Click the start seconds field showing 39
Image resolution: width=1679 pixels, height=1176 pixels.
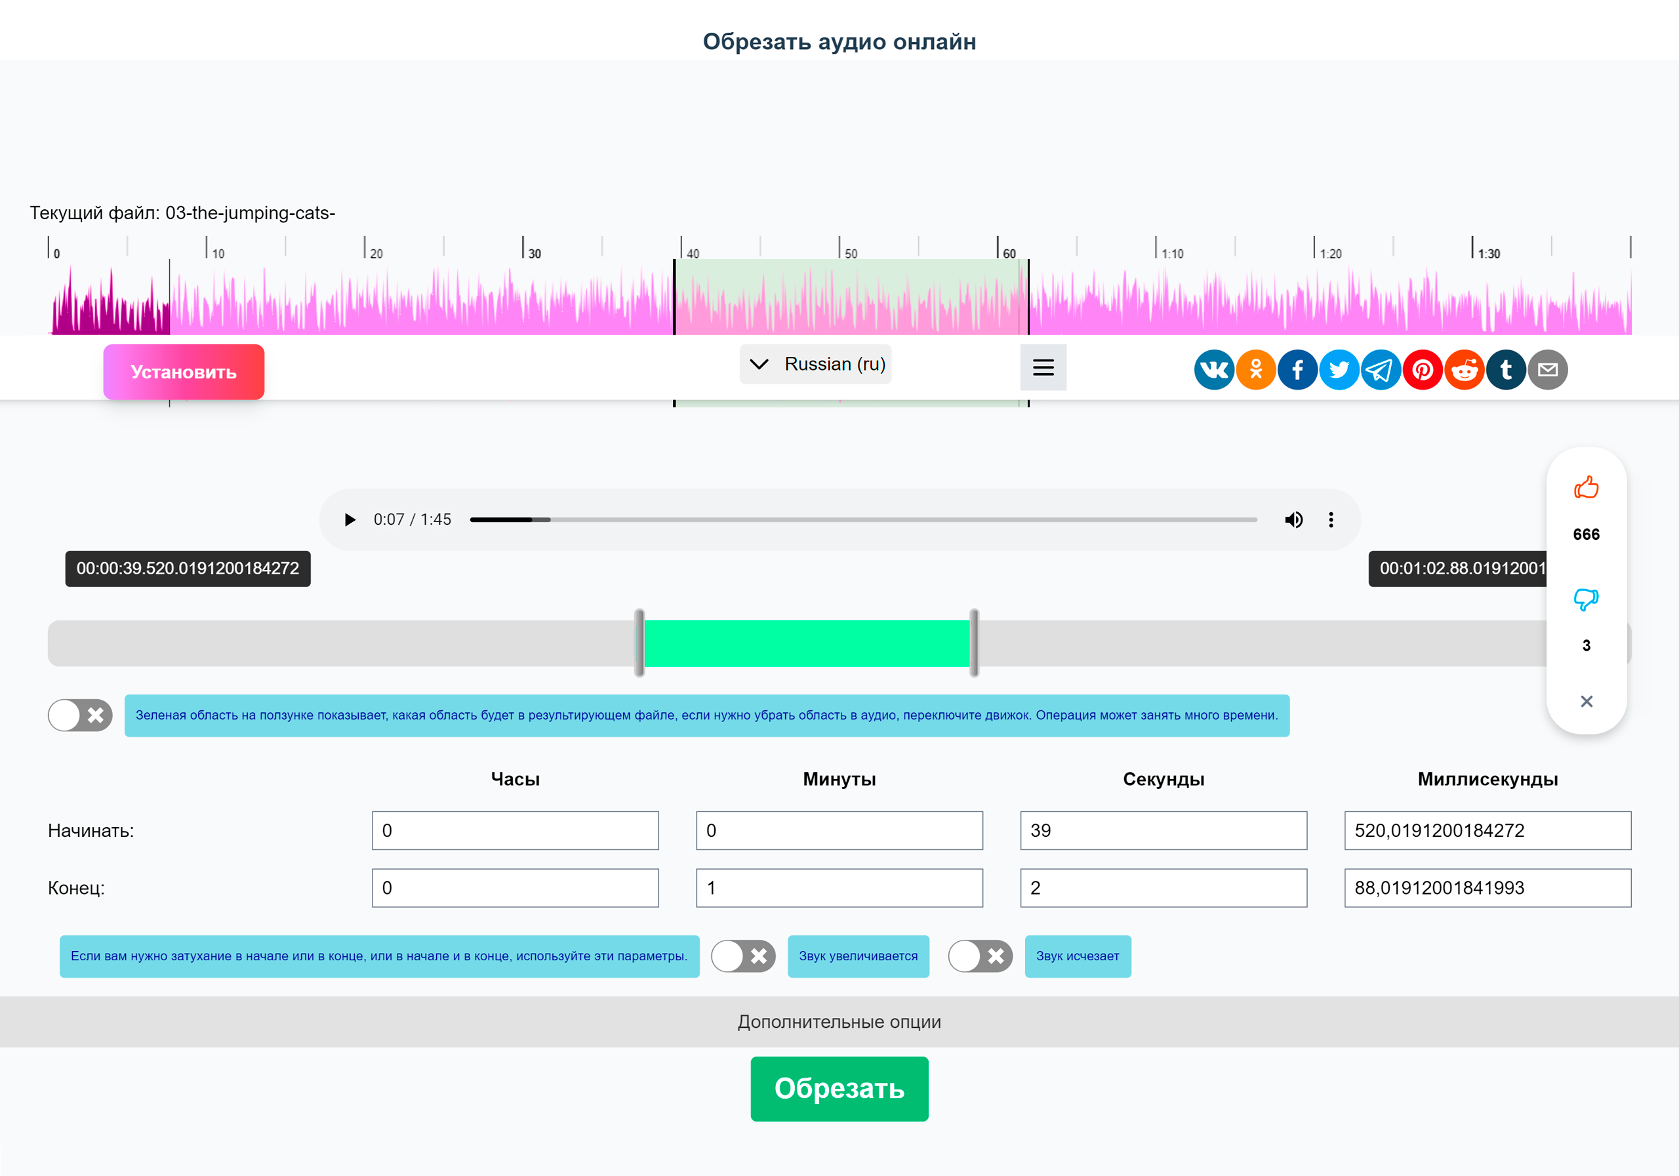click(1163, 831)
